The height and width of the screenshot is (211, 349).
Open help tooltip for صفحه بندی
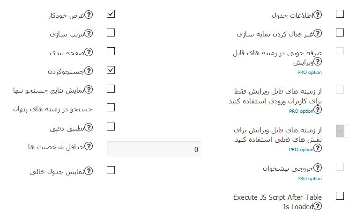click(x=89, y=52)
